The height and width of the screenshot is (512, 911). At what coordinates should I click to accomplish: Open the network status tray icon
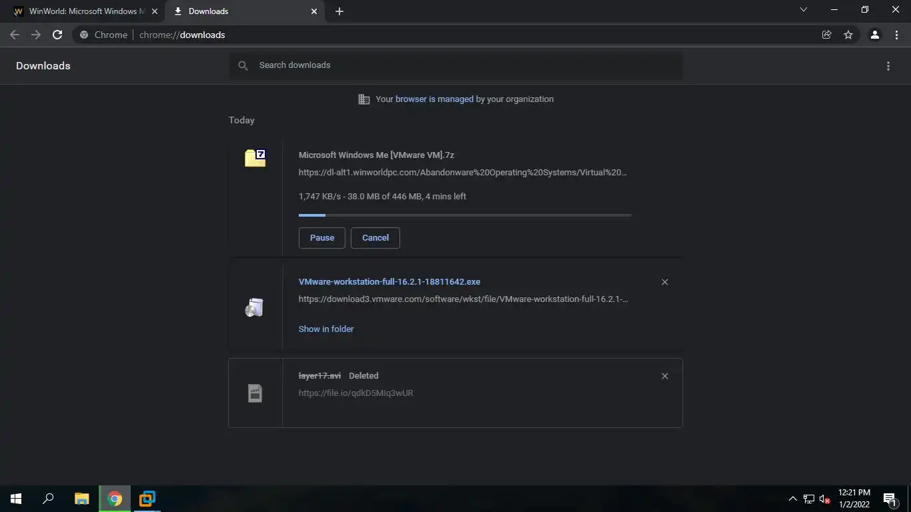coord(809,499)
